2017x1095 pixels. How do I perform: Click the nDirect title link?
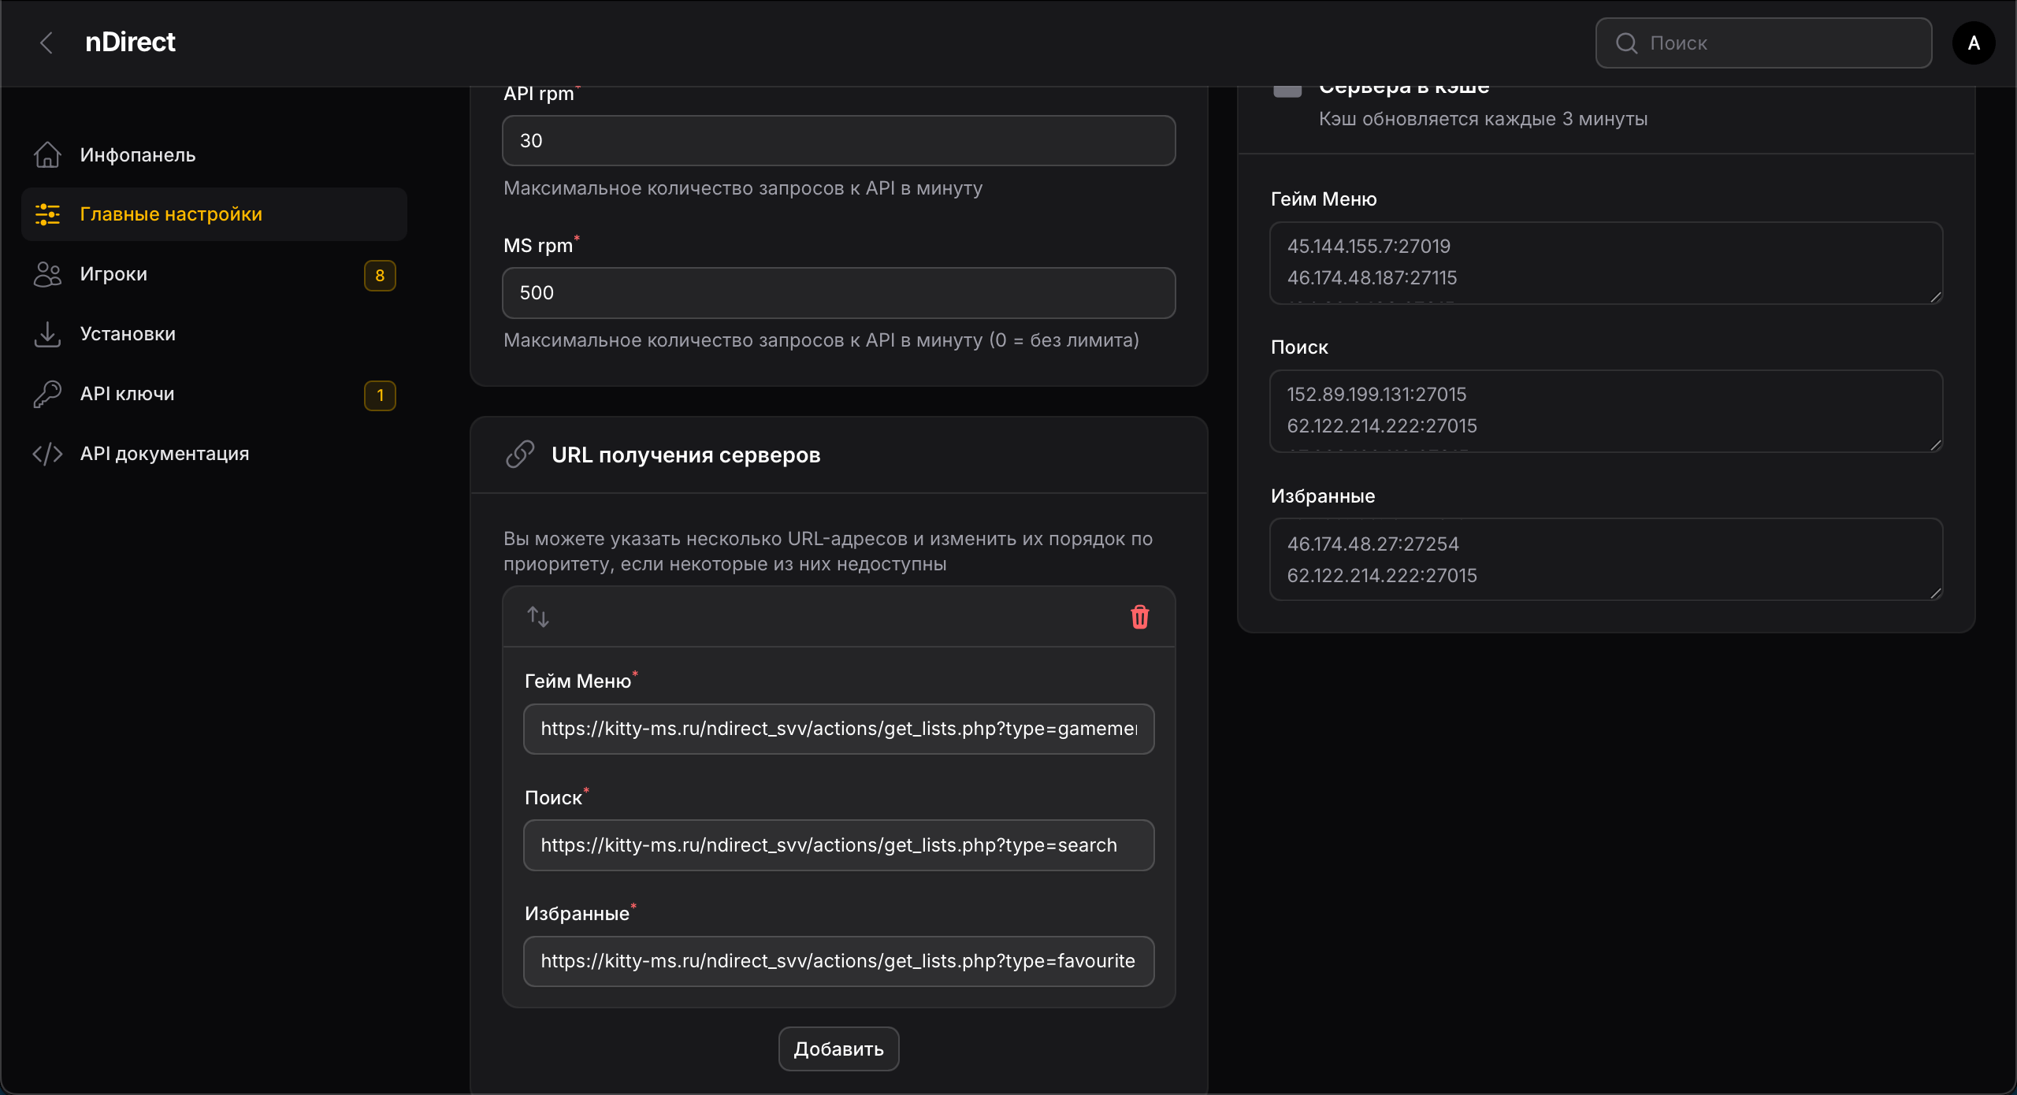coord(130,43)
